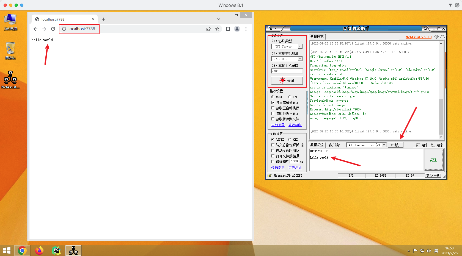Open the NetAssist V5.0.3 link
462x256 pixels.
(x=419, y=37)
